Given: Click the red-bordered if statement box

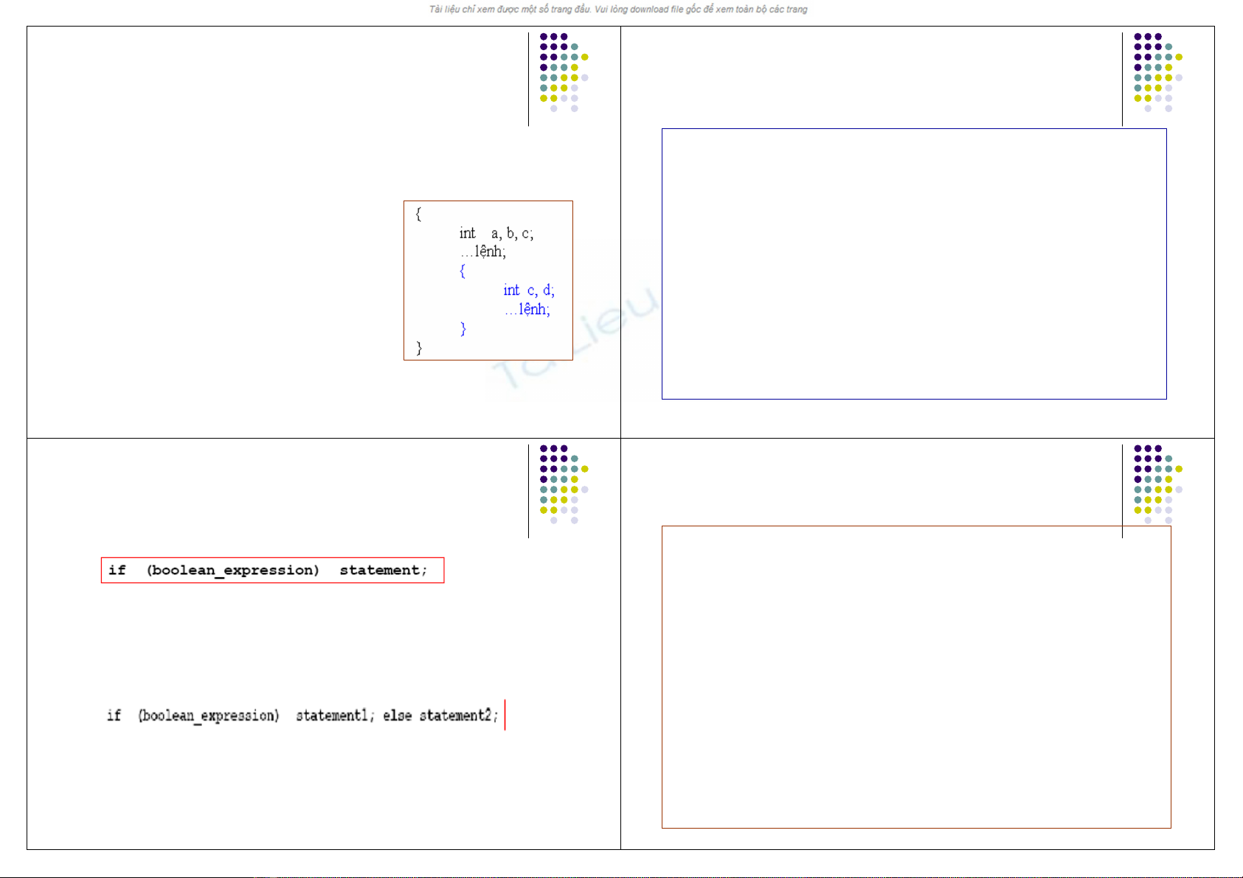Looking at the screenshot, I should (x=272, y=571).
